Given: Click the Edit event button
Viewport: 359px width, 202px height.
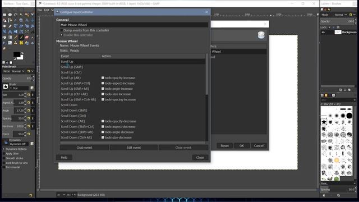Looking at the screenshot, I should 134,148.
